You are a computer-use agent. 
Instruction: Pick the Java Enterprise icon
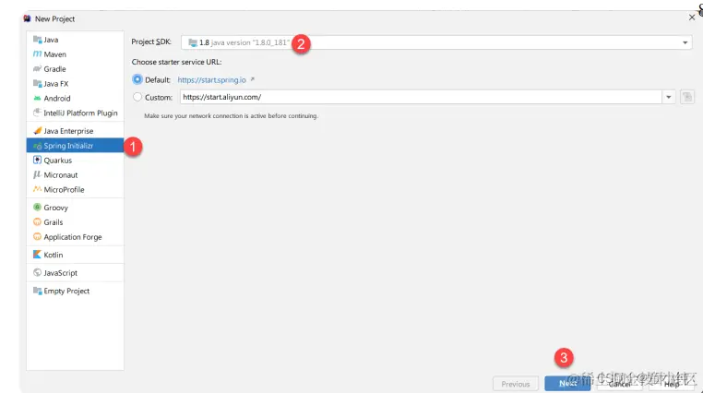(38, 130)
